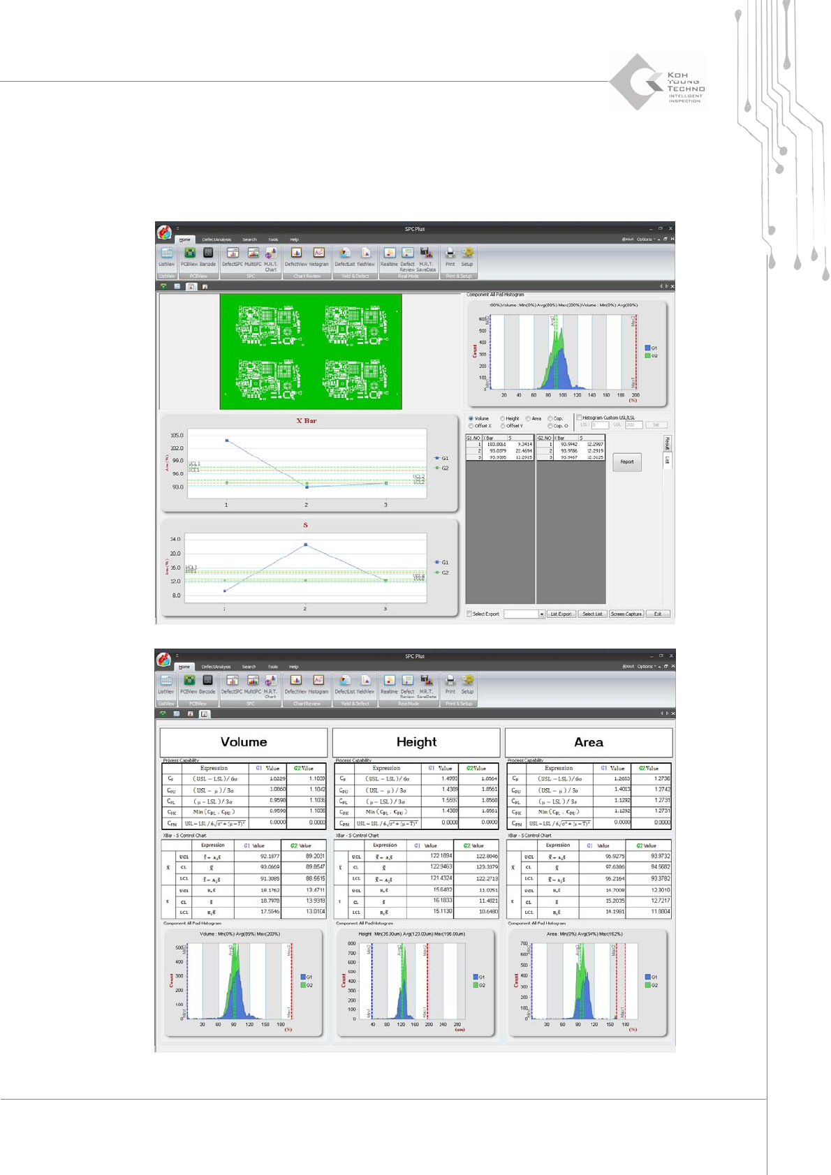Open PCBView in the lower SPC Plus window
Screen dimensions: 831x1175
coord(189,683)
